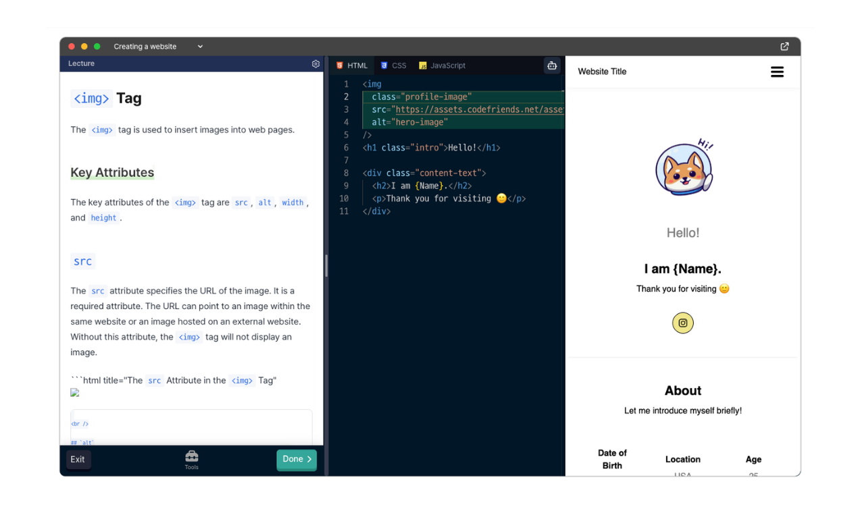Click the 'Age' column header
Image resolution: width=858 pixels, height=513 pixels.
[x=753, y=459]
